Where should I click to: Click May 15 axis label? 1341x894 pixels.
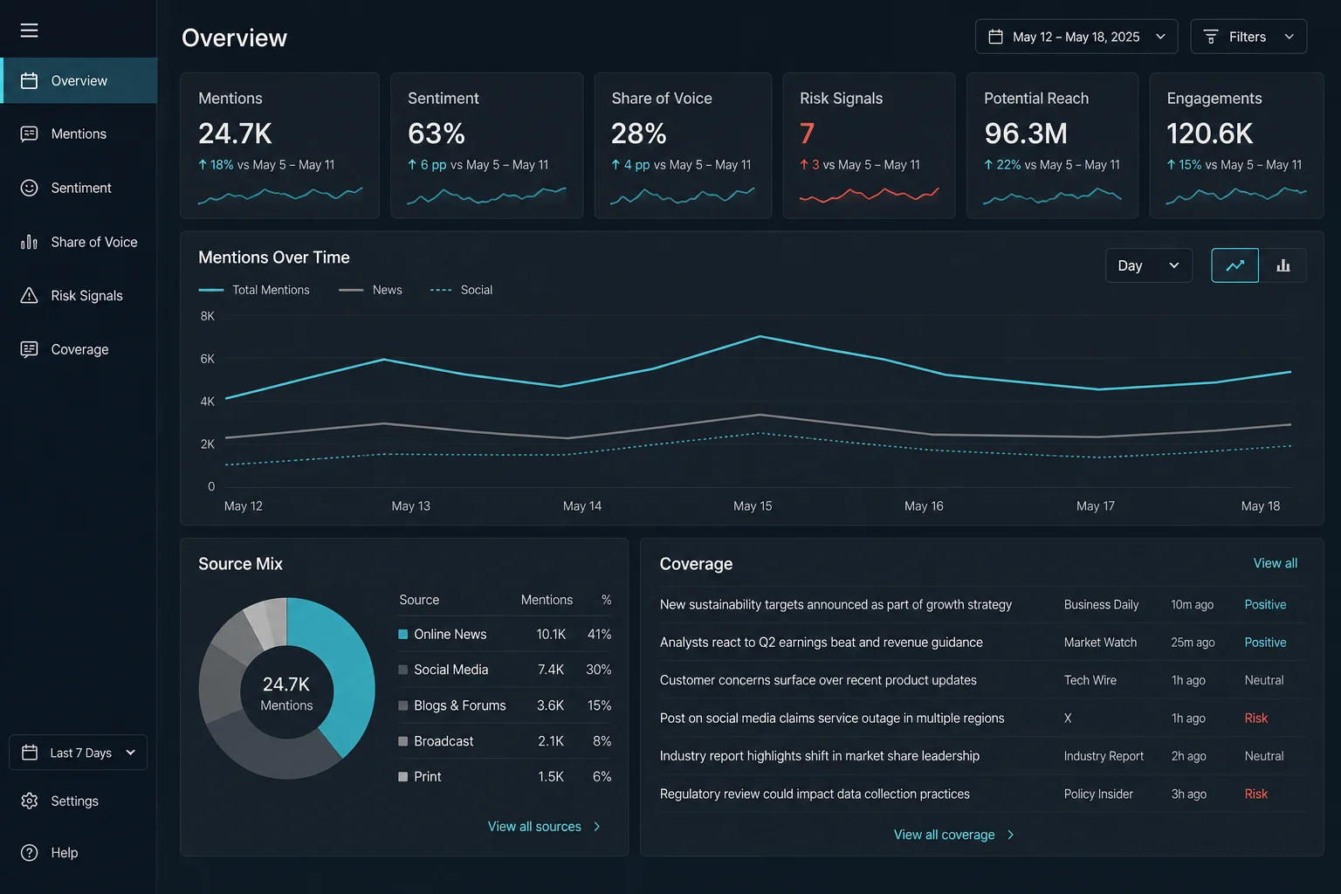coord(753,506)
